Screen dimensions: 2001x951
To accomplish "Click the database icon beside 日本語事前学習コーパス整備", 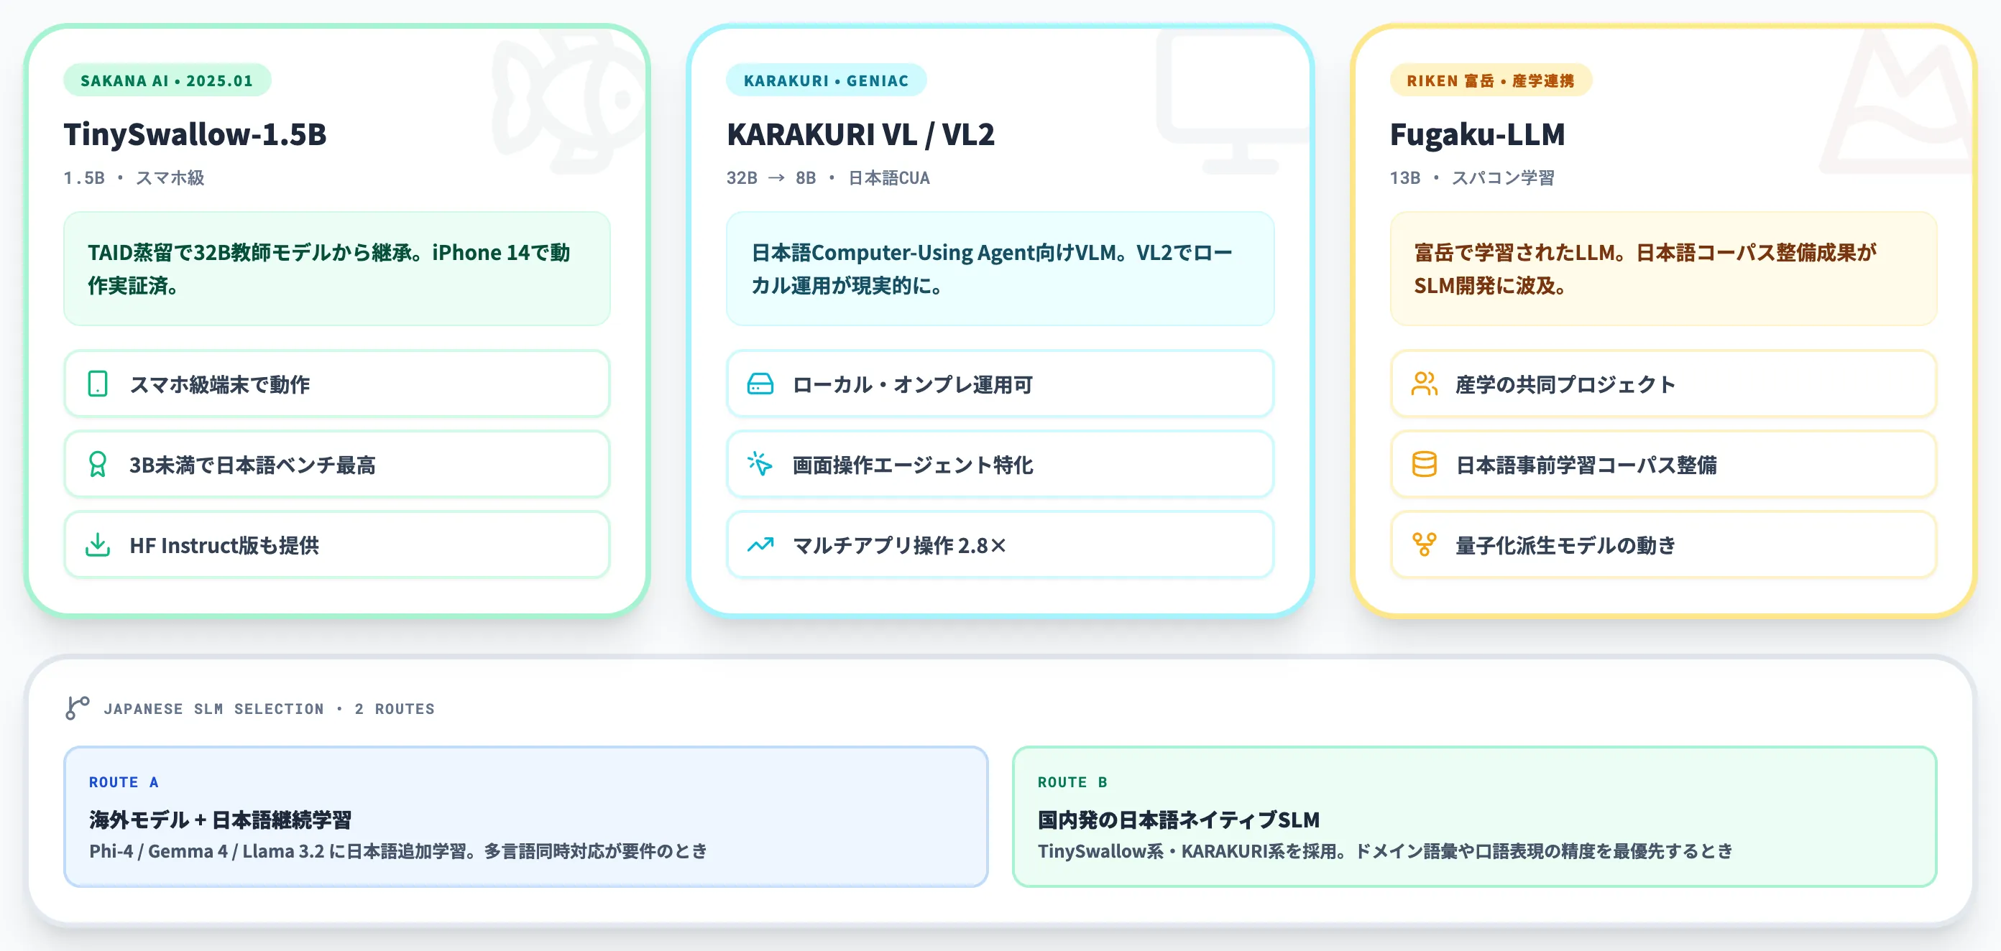I will tap(1424, 464).
